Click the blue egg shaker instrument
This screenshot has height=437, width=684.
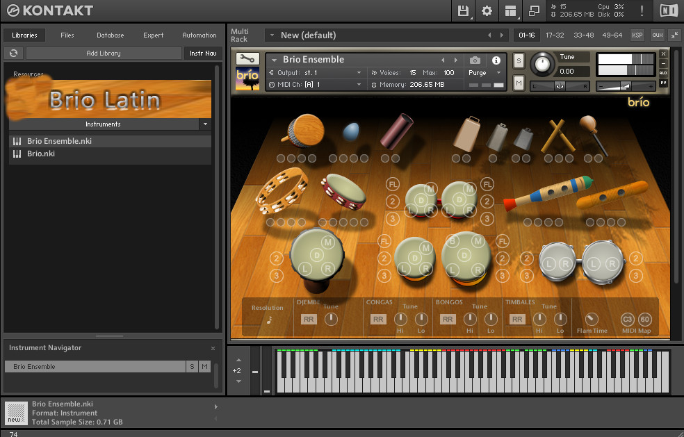coord(351,131)
